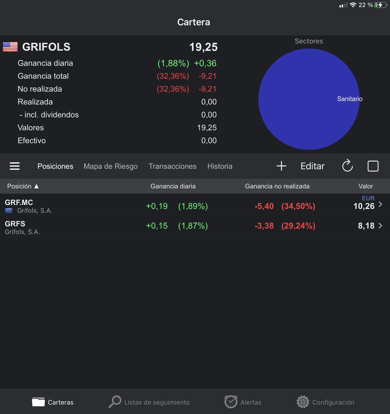Tap GRFS value 8,18
Viewport: 390px width, 414px height.
coord(366,226)
